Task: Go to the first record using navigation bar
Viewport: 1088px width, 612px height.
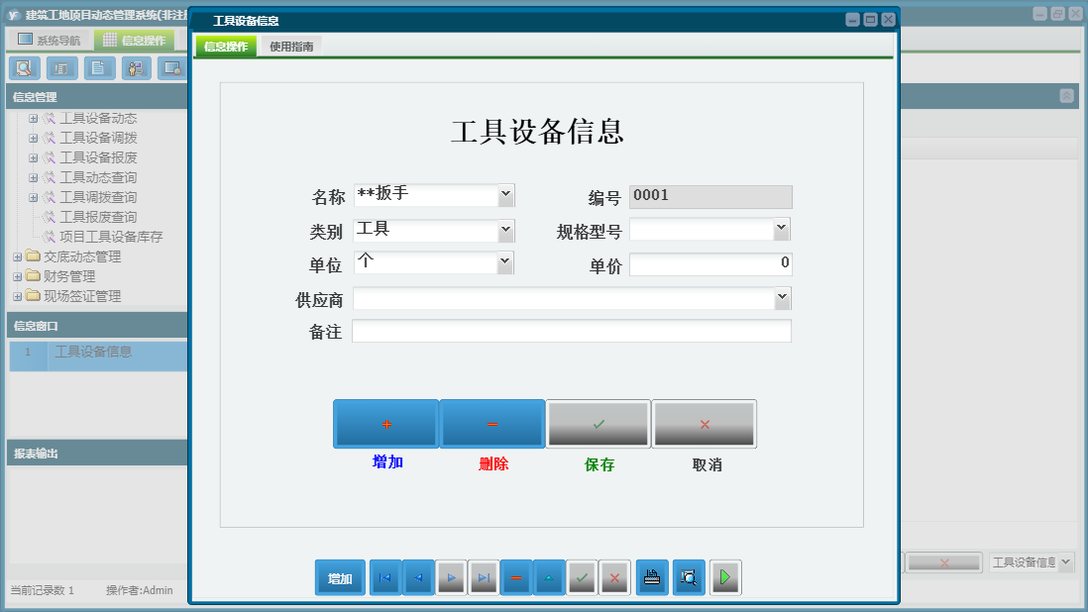Action: point(384,577)
